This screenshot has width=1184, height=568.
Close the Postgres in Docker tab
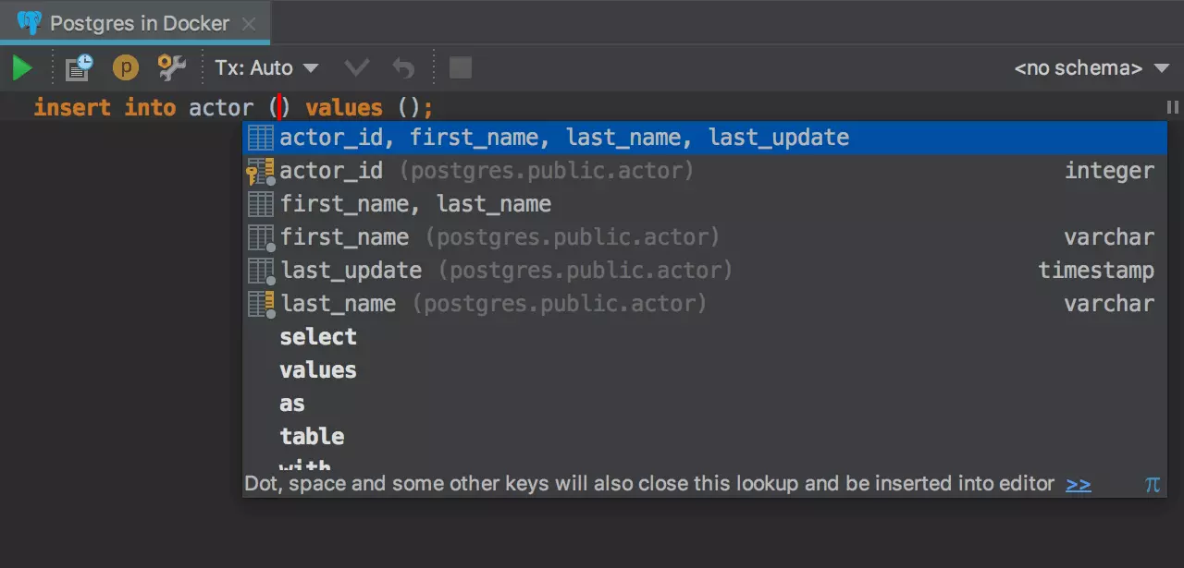pos(248,24)
